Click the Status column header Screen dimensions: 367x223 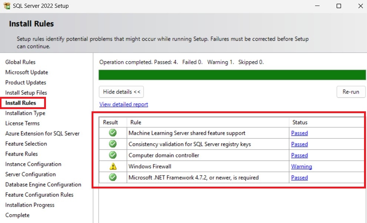point(300,122)
